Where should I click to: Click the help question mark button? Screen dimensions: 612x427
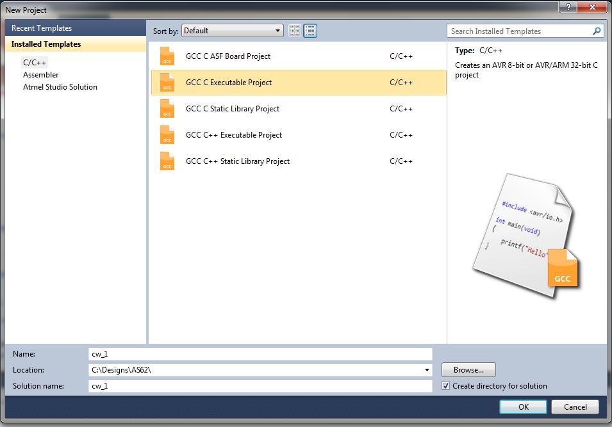[x=568, y=6]
